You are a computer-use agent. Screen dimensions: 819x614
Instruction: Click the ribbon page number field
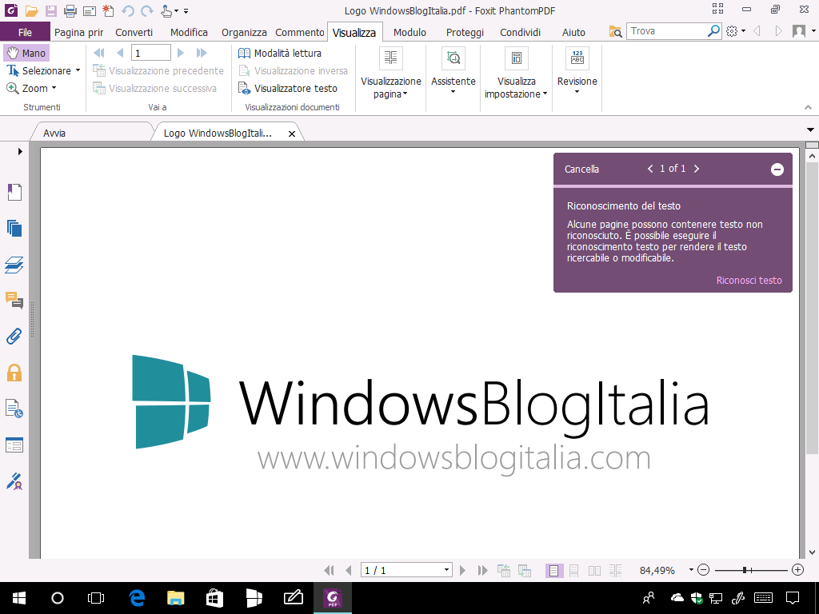coord(151,53)
